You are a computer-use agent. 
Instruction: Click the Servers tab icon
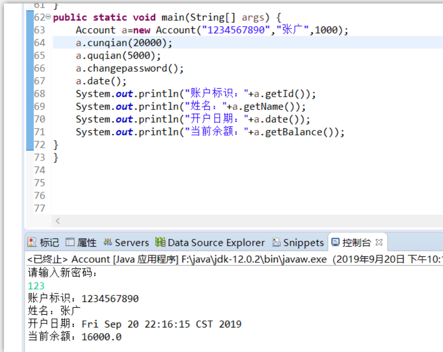[x=107, y=242]
